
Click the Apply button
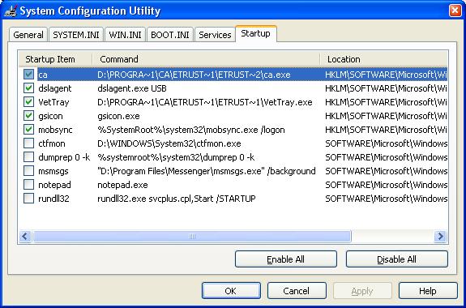click(x=362, y=291)
